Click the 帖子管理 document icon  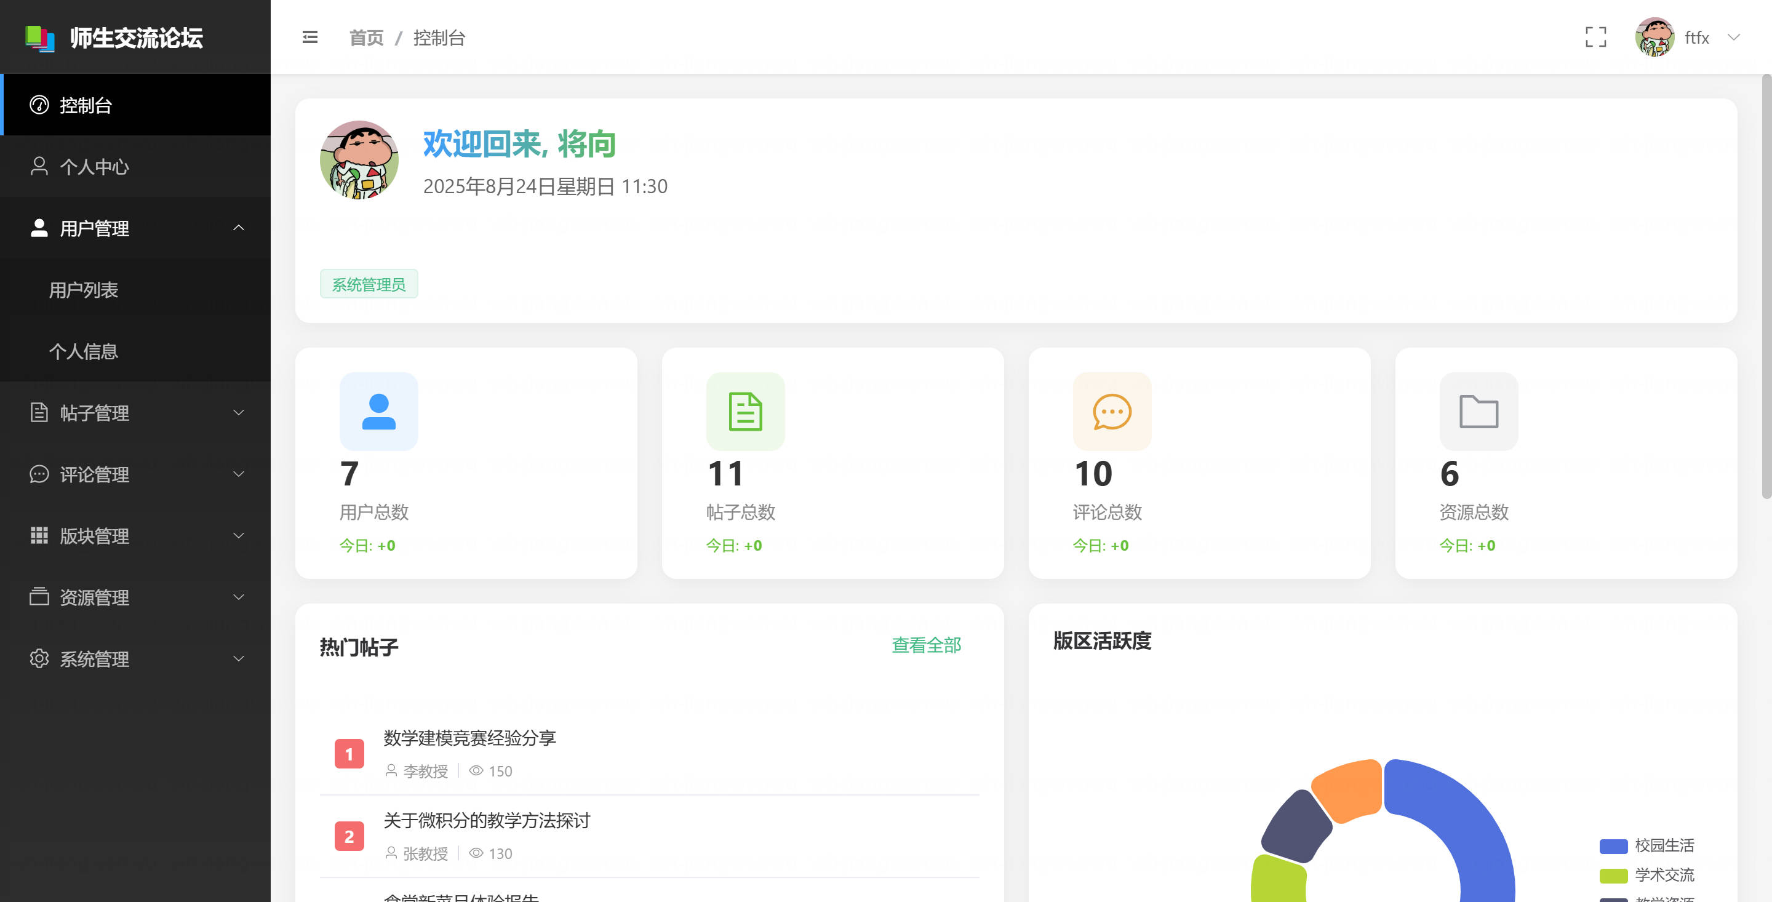[x=39, y=412]
